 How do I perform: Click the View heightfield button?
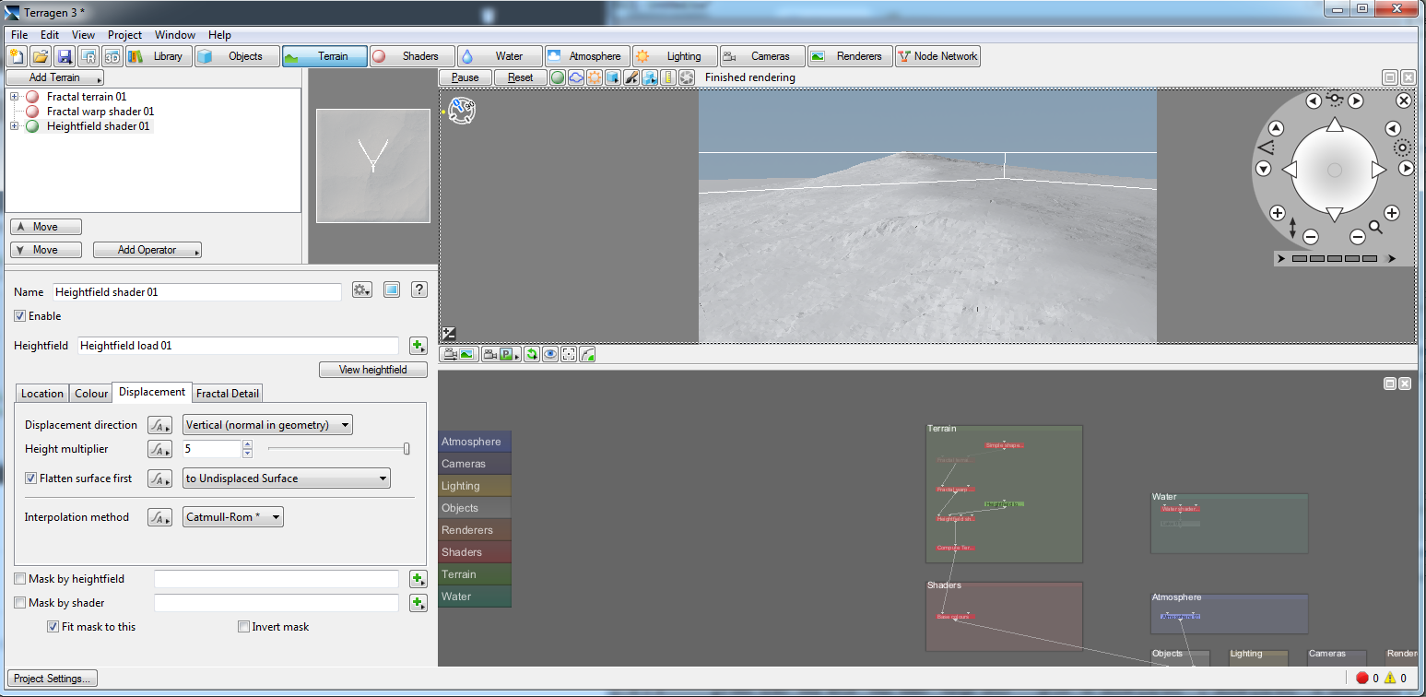[x=373, y=370]
